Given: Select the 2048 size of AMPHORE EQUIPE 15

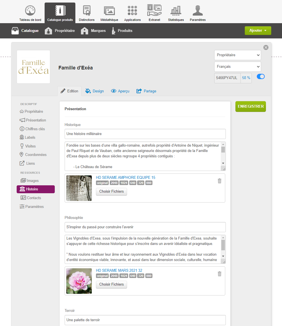Looking at the screenshot, I should (114, 183).
